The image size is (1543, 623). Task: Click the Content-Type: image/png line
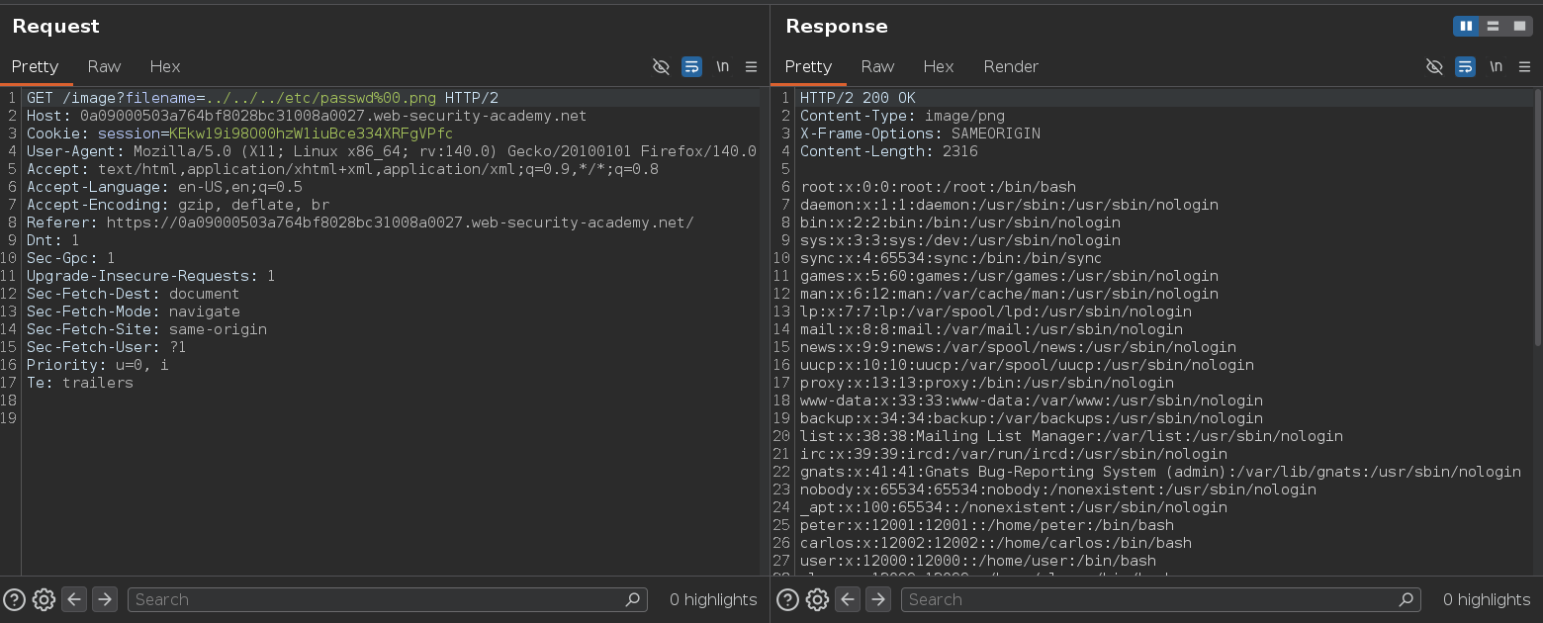pos(902,116)
